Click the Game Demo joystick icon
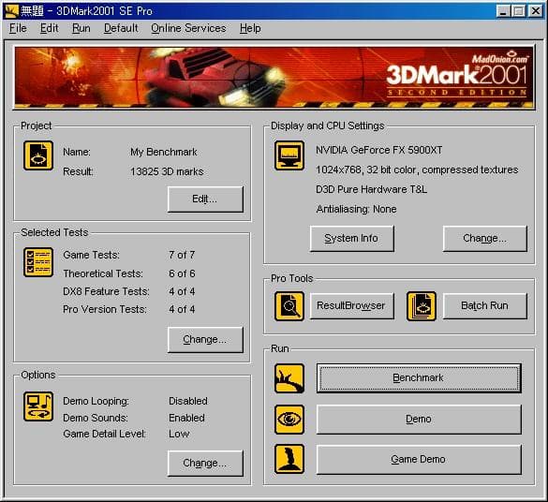The image size is (548, 502). [289, 459]
